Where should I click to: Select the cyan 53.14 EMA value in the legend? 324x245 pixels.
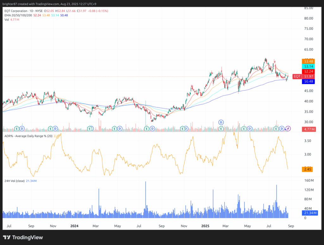click(x=55, y=15)
